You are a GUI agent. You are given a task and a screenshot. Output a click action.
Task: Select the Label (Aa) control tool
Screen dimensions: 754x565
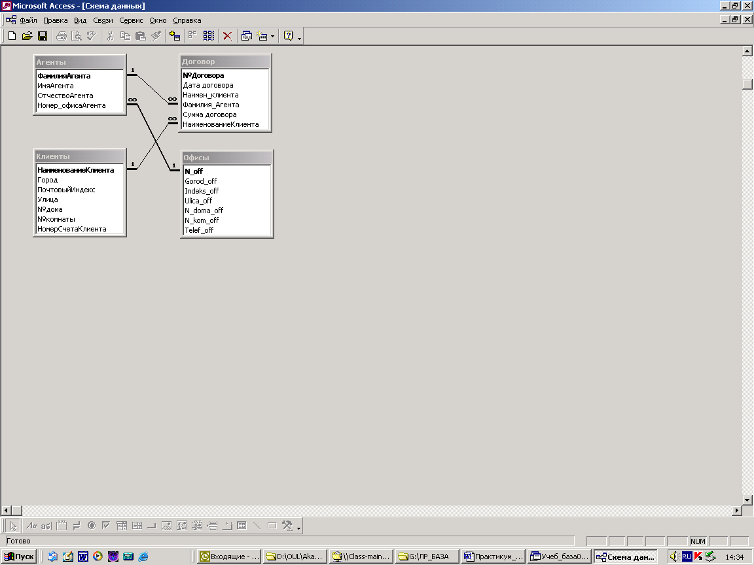point(31,526)
